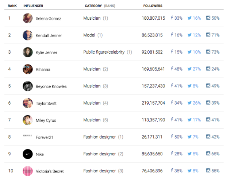
Task: Sort by the FOLLOWERS column header
Action: [153, 6]
